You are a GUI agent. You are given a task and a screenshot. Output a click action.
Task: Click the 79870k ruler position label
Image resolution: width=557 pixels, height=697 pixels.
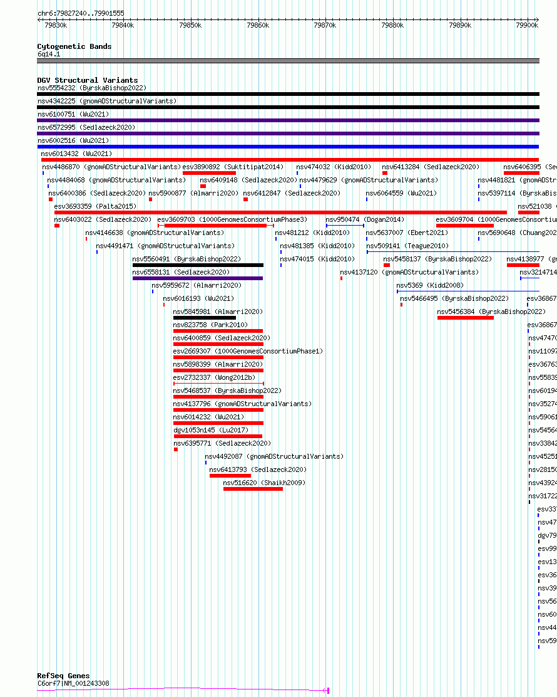pyautogui.click(x=325, y=25)
